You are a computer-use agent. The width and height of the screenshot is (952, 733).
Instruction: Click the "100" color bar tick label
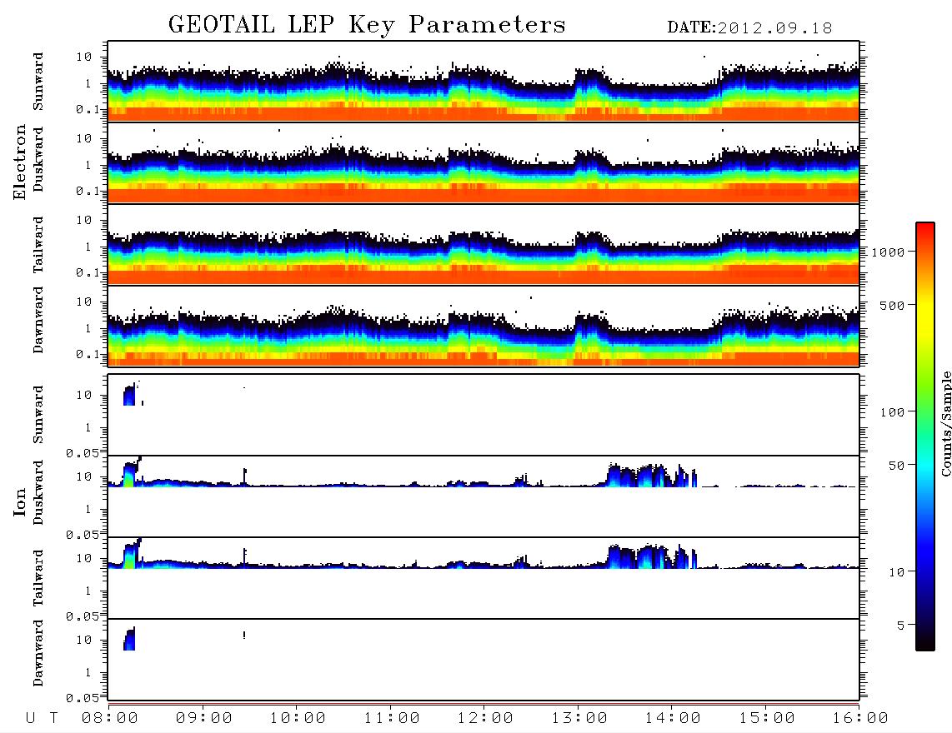click(x=893, y=412)
